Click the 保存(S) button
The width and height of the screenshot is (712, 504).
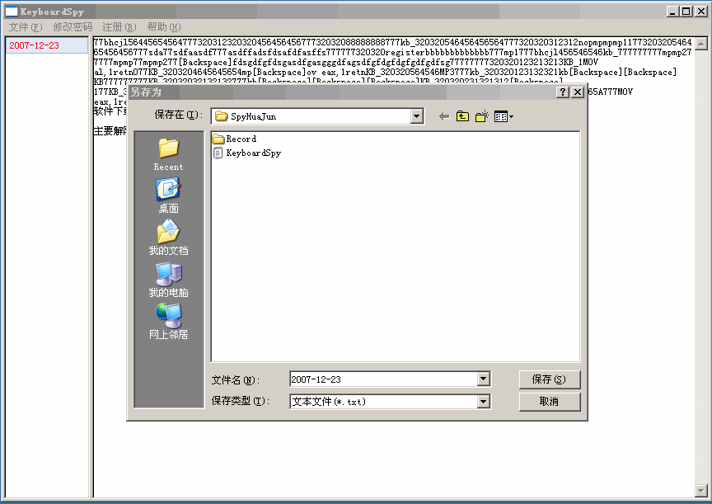pyautogui.click(x=550, y=379)
